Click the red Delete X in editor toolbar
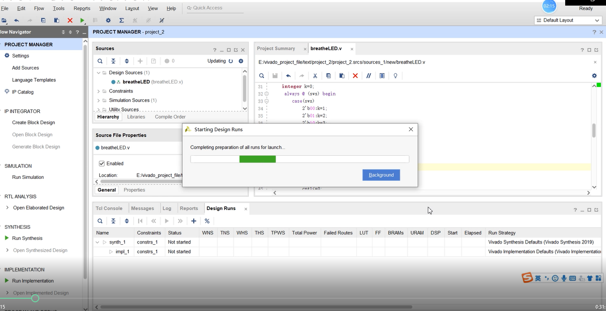 355,75
